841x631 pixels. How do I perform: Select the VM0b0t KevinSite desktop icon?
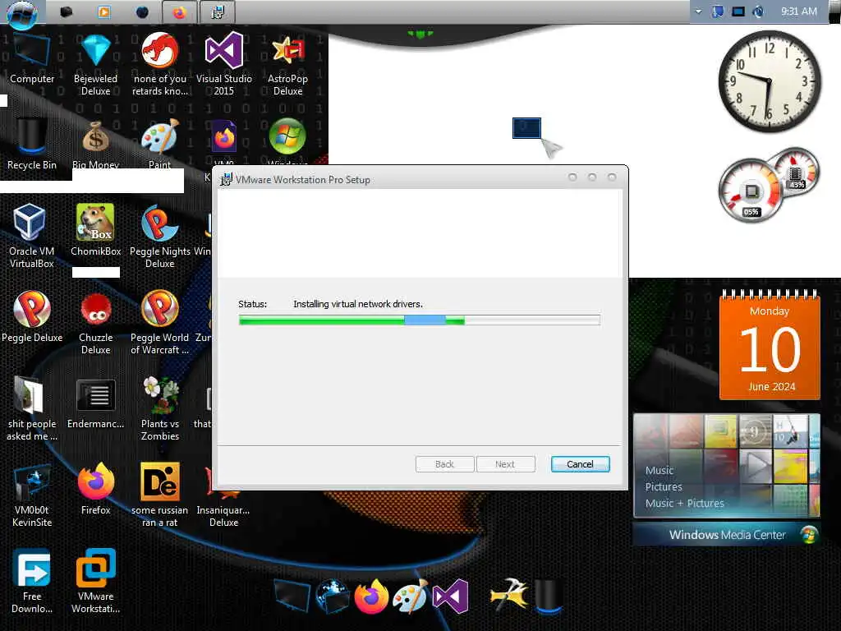pos(32,495)
